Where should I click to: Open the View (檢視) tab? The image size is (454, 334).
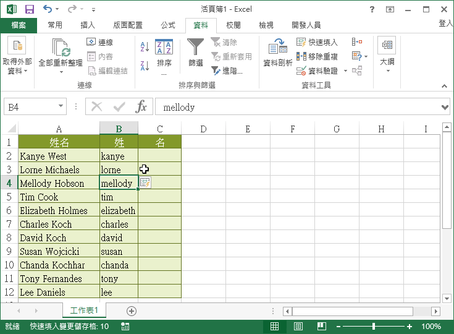pos(266,25)
